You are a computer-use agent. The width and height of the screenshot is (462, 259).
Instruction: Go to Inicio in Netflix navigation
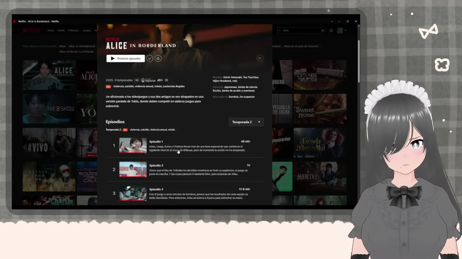pyautogui.click(x=51, y=31)
